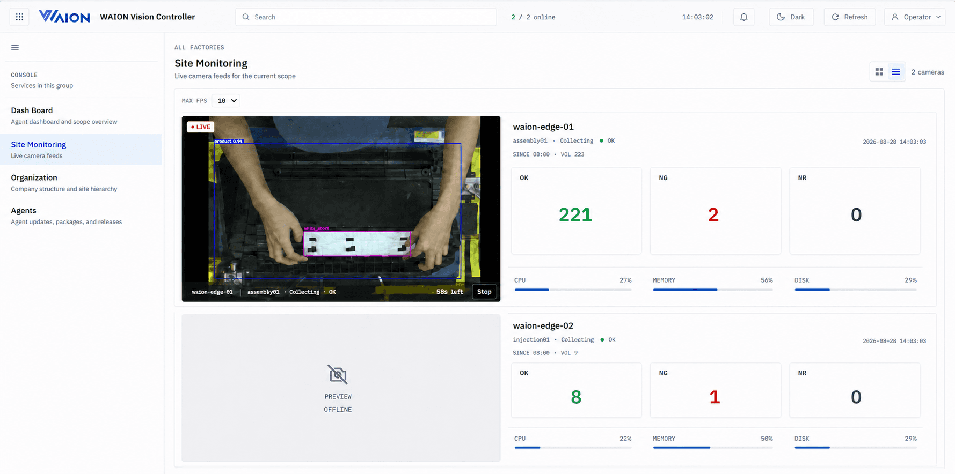Click the LIVE badge on the feed
The height and width of the screenshot is (474, 955).
201,127
